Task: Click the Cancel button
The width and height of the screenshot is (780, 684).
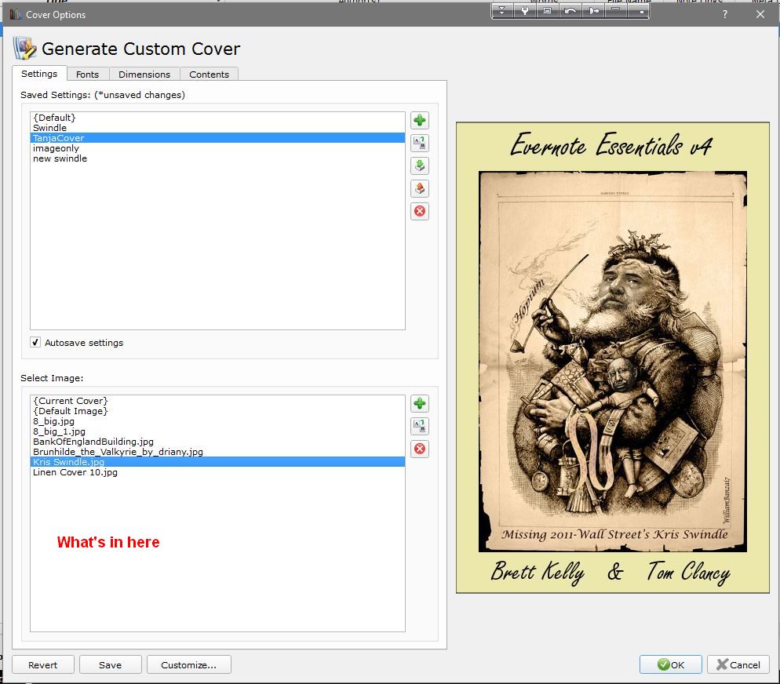Action: [738, 664]
